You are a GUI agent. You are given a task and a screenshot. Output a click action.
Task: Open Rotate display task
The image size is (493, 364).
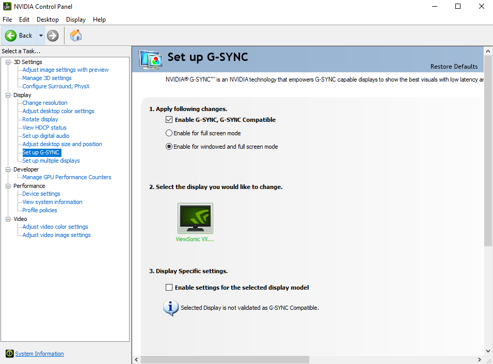click(40, 119)
